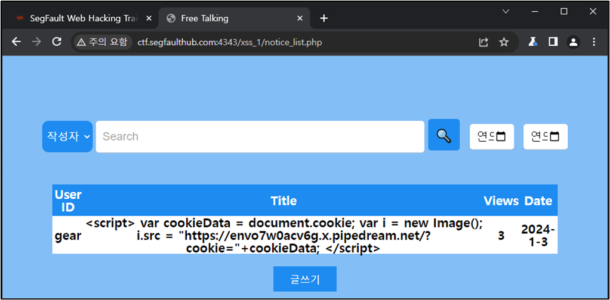Click the Title column header
Image resolution: width=610 pixels, height=300 pixels.
coord(284,201)
